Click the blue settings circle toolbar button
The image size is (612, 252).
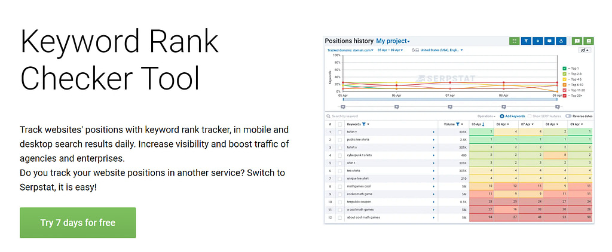pos(538,41)
